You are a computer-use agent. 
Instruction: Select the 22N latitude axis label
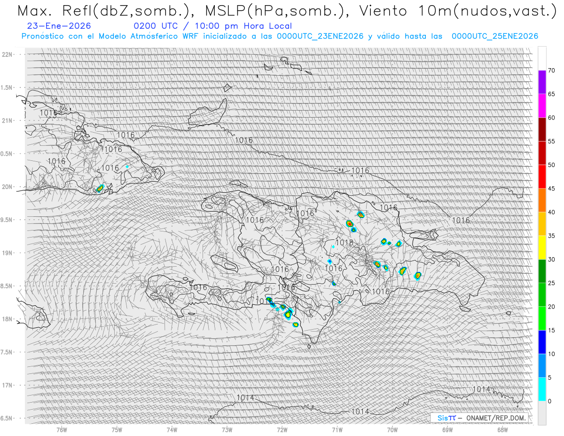(8, 55)
